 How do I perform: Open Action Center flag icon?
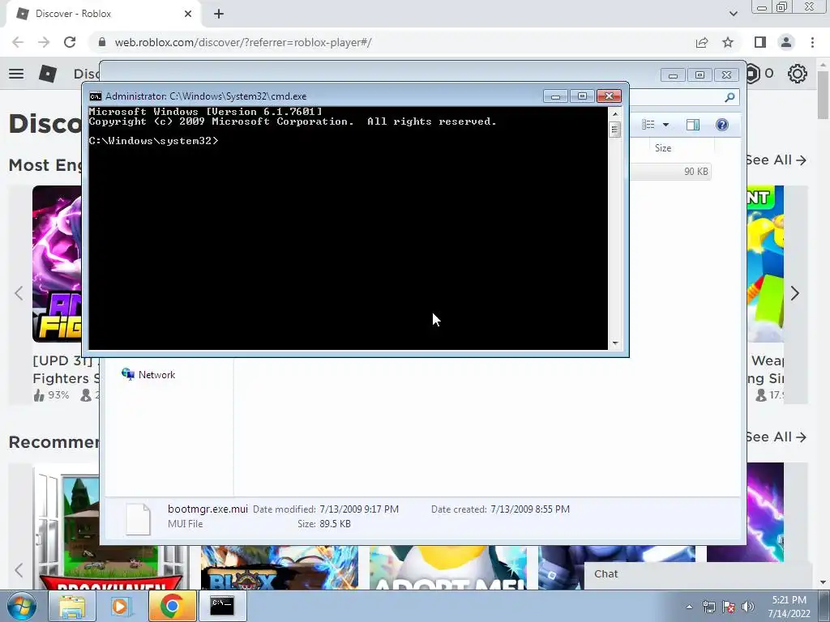click(x=729, y=607)
